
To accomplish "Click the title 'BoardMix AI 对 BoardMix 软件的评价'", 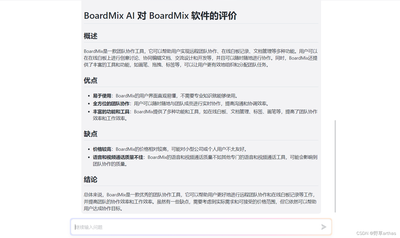I will point(160,16).
